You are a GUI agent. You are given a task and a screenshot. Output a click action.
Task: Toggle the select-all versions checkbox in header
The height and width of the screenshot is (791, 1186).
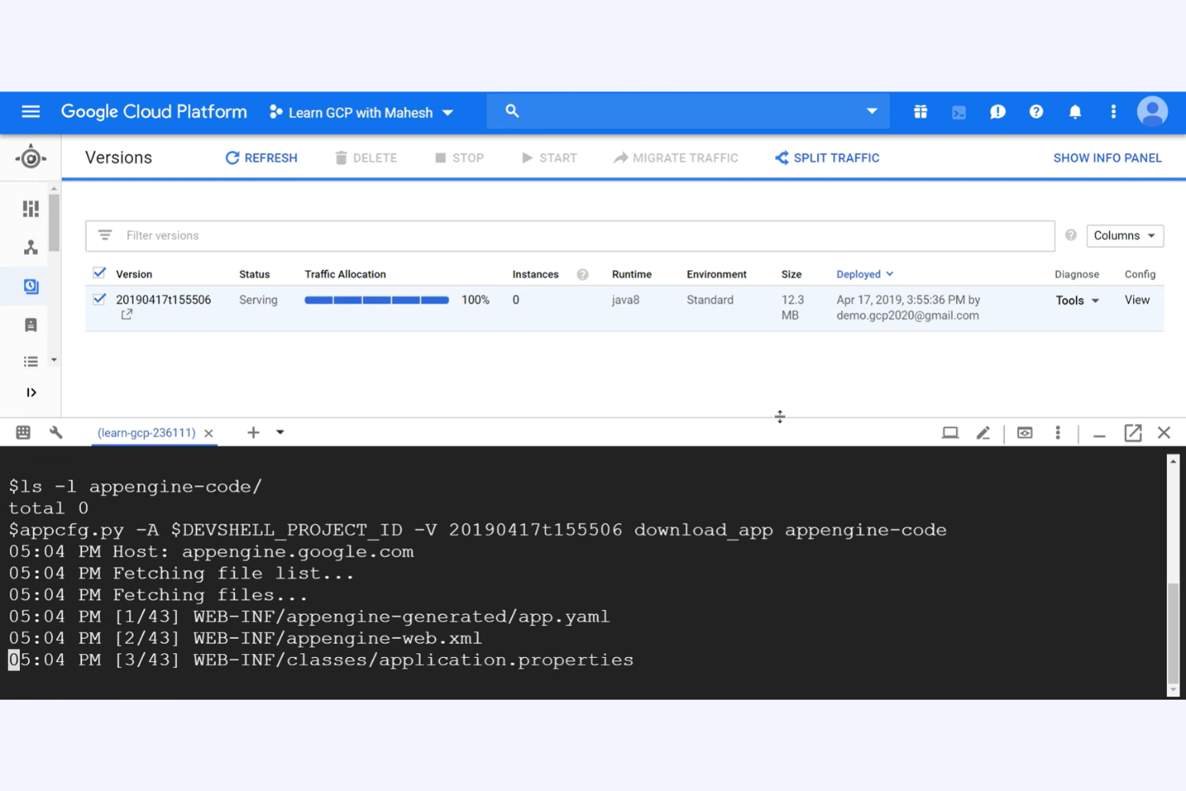[99, 272]
